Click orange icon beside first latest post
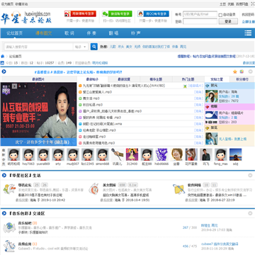Viewport: 255px width, 255px height. click(80, 86)
